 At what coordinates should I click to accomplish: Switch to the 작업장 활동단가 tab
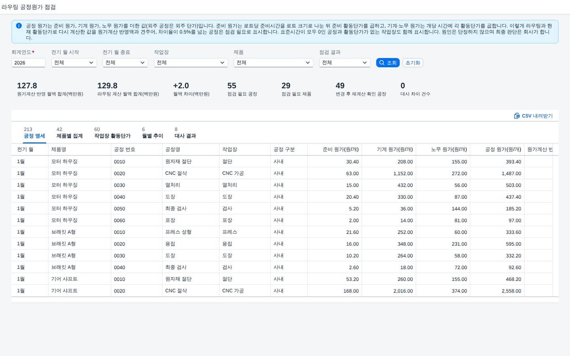112,133
